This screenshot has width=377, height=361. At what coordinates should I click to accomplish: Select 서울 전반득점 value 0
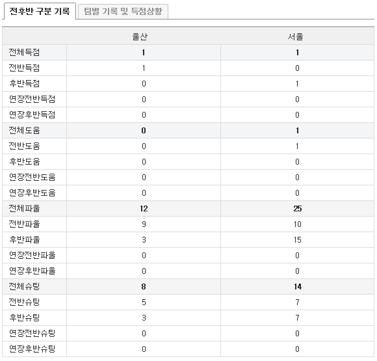[298, 68]
